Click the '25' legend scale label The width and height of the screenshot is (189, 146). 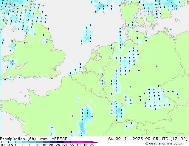(x=58, y=145)
